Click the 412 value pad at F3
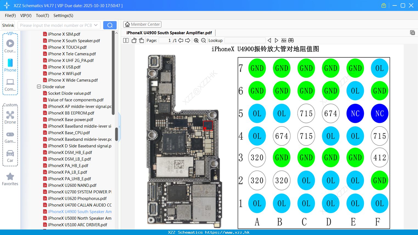Screen dimensions: 418x235 coord(380,157)
